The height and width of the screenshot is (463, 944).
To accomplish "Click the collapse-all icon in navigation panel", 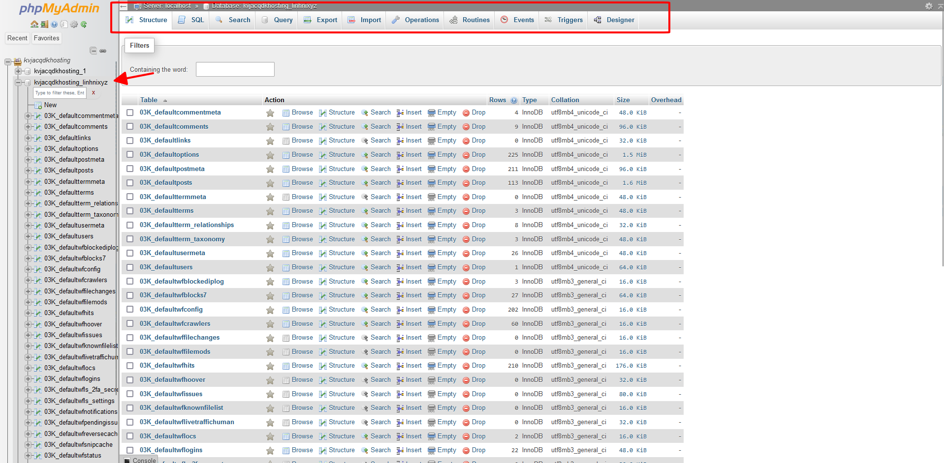I will click(x=93, y=51).
